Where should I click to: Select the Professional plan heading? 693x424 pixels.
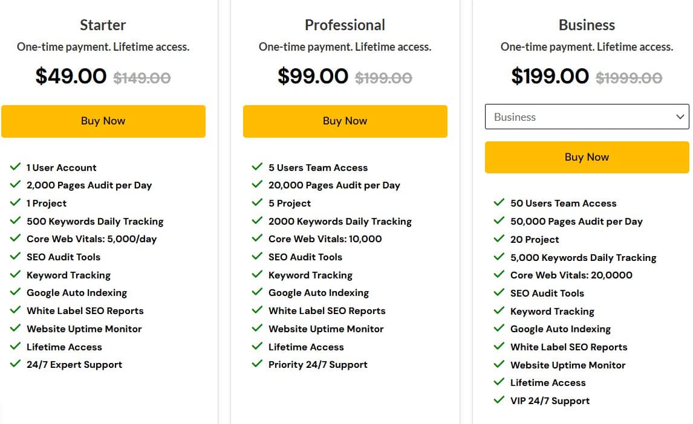(x=345, y=25)
